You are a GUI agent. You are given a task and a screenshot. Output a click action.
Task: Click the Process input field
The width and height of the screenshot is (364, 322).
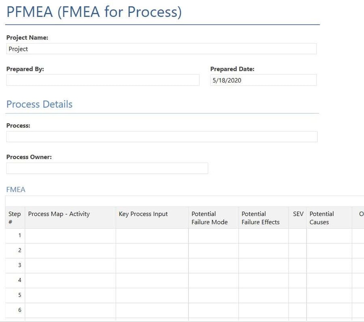[162, 137]
